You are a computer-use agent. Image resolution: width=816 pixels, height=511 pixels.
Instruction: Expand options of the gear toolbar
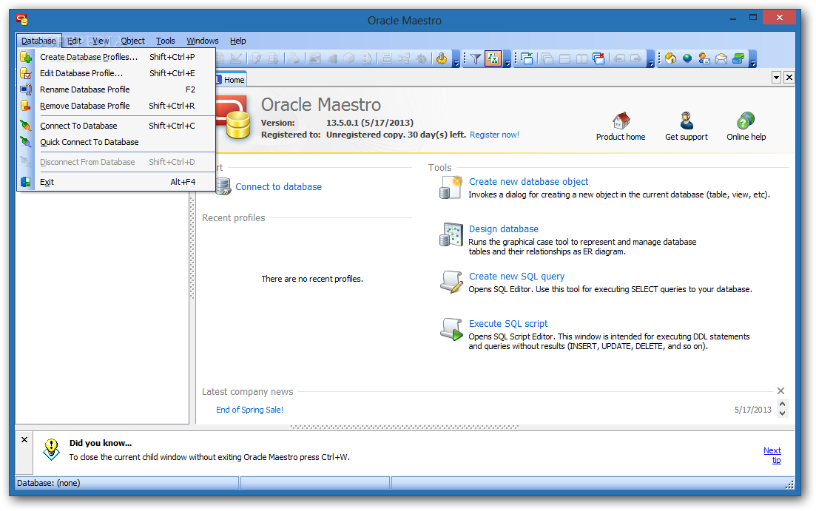pos(456,59)
